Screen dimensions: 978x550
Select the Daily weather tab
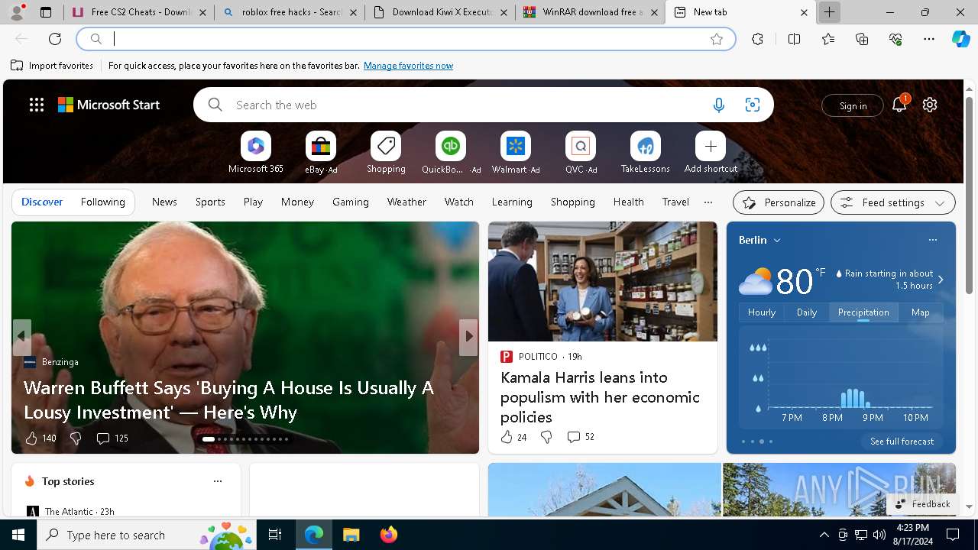pos(807,312)
